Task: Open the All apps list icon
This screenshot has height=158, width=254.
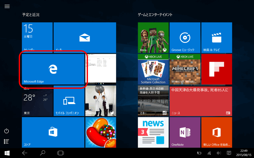Action: 6,141
